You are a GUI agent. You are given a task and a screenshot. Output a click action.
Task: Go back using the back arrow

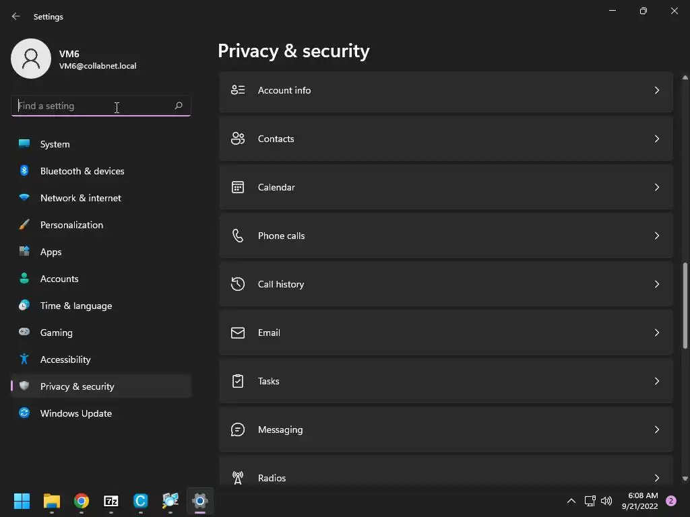point(16,16)
